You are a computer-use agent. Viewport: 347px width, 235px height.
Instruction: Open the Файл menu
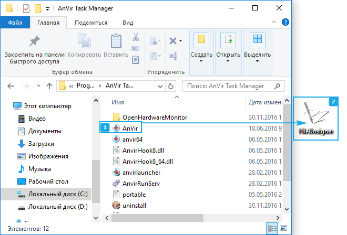[x=15, y=23]
